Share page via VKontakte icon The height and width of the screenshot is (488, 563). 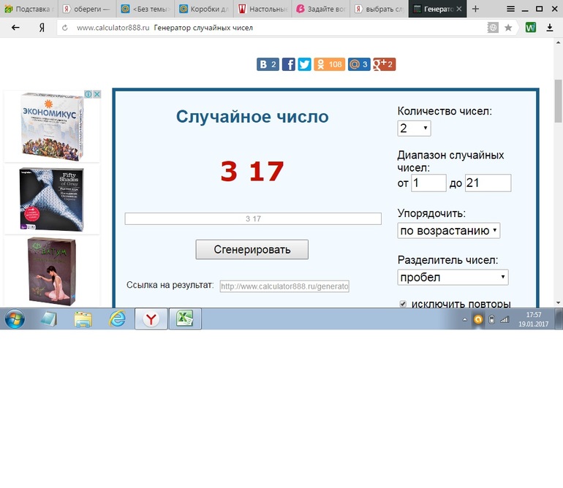(268, 64)
